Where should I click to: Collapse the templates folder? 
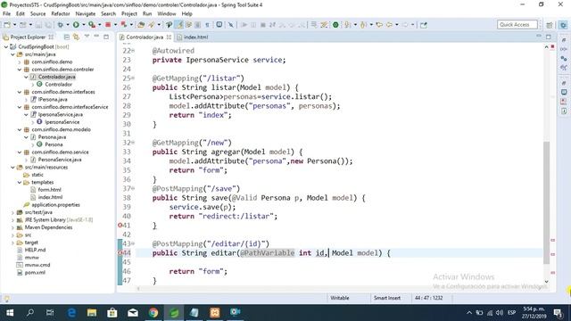pyautogui.click(x=20, y=182)
